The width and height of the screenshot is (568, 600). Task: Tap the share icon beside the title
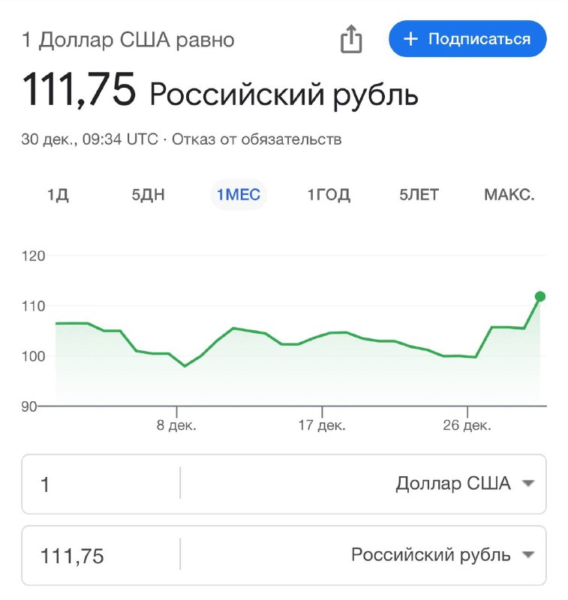[351, 39]
